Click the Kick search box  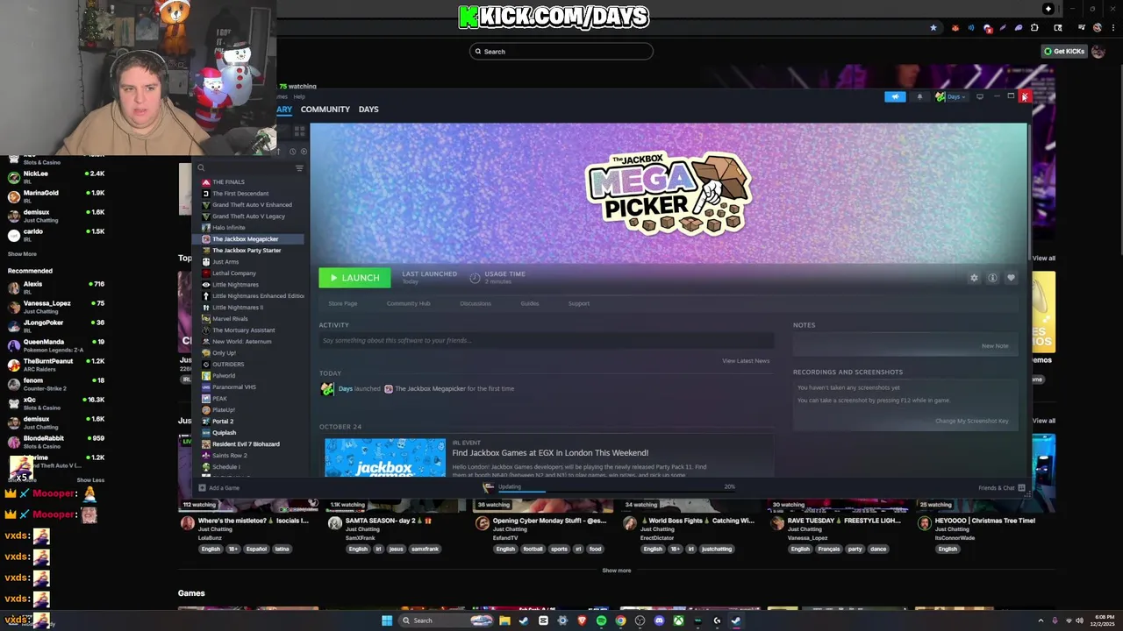[x=561, y=52]
